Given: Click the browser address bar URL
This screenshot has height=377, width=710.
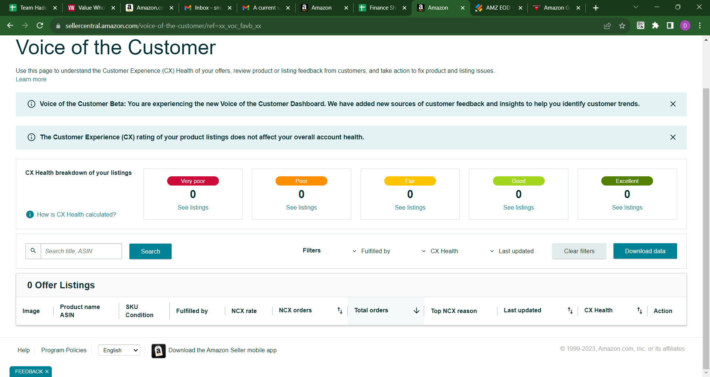Looking at the screenshot, I should click(163, 26).
